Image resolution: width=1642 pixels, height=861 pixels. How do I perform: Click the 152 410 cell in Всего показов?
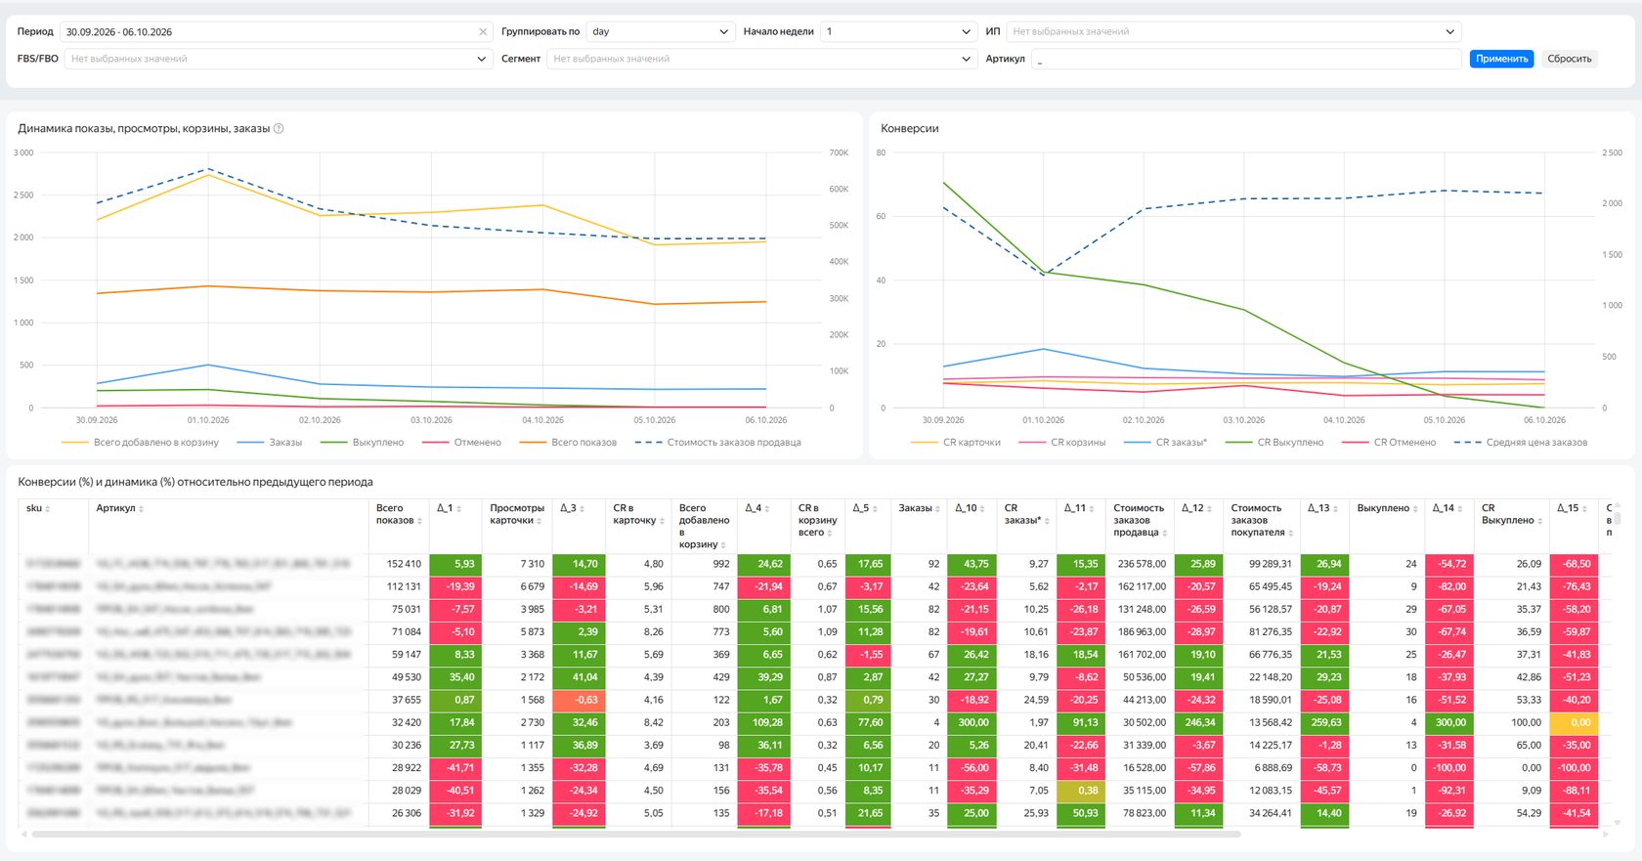point(399,564)
